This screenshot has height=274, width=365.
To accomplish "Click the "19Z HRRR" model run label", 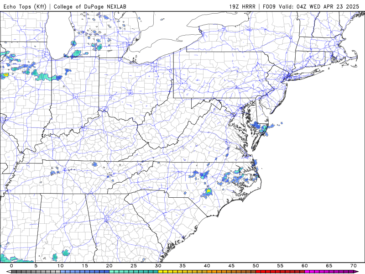I will tap(242, 6).
